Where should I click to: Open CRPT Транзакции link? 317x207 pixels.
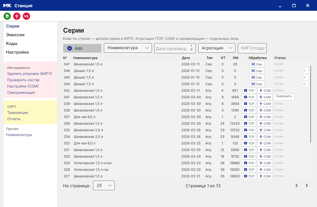pyautogui.click(x=18, y=113)
